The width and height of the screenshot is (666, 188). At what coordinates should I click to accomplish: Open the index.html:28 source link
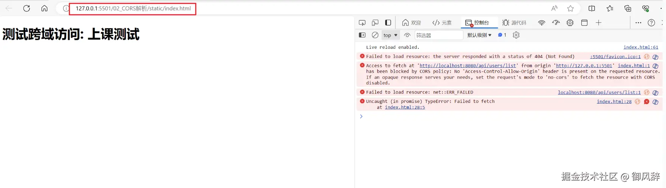click(x=614, y=101)
